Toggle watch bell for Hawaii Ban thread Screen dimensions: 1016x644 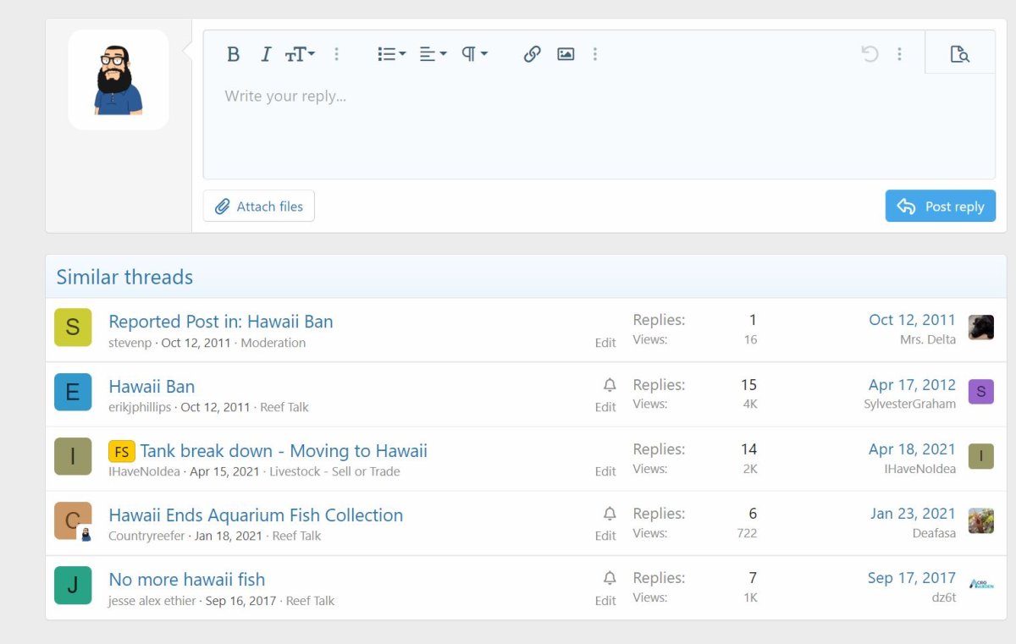[x=610, y=385]
